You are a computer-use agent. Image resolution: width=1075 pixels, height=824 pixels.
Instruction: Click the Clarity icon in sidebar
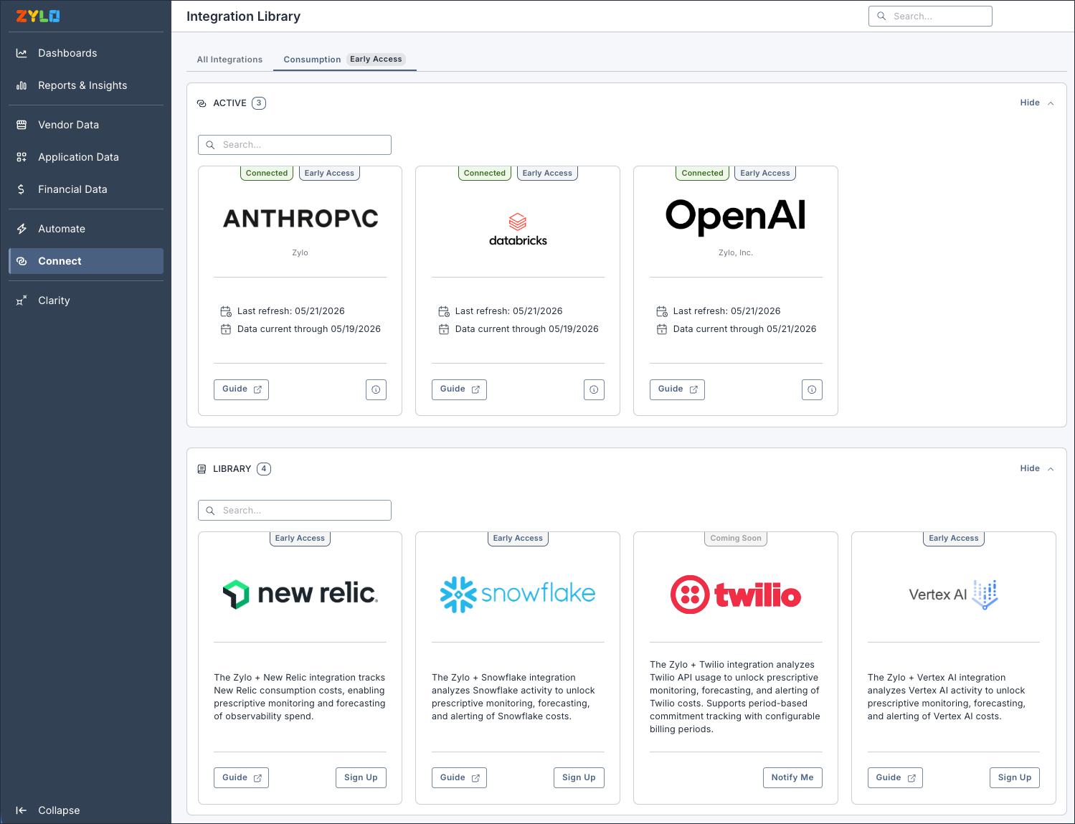point(22,300)
